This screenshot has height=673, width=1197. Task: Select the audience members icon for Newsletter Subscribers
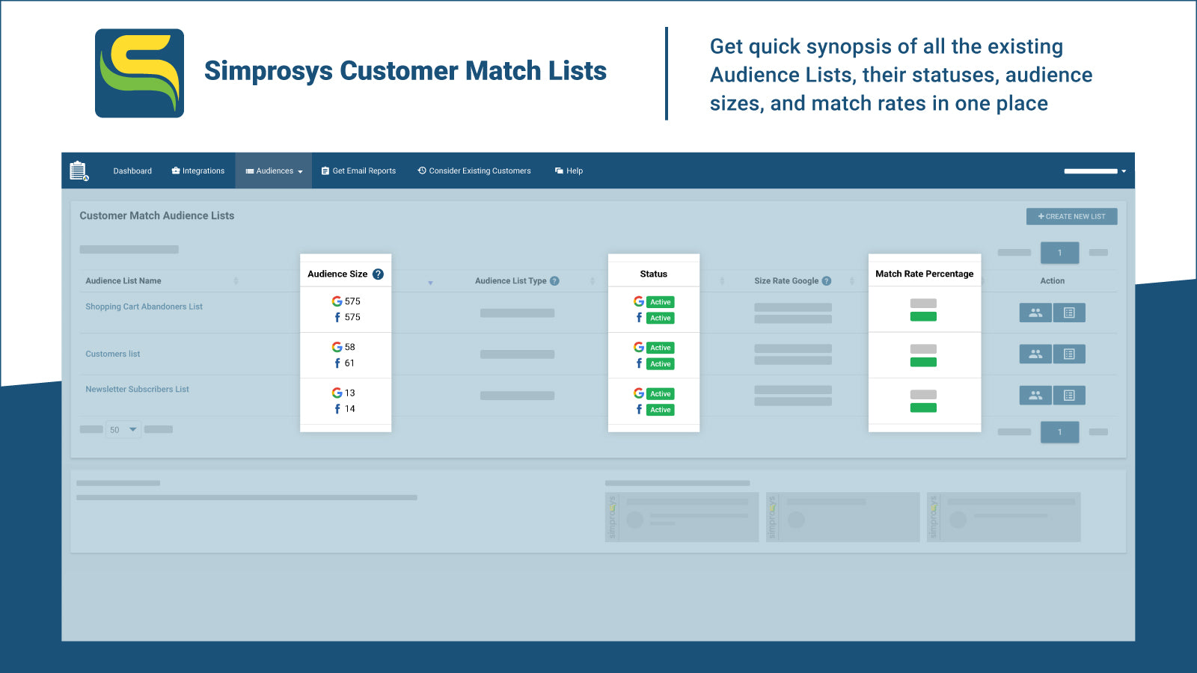click(x=1035, y=395)
